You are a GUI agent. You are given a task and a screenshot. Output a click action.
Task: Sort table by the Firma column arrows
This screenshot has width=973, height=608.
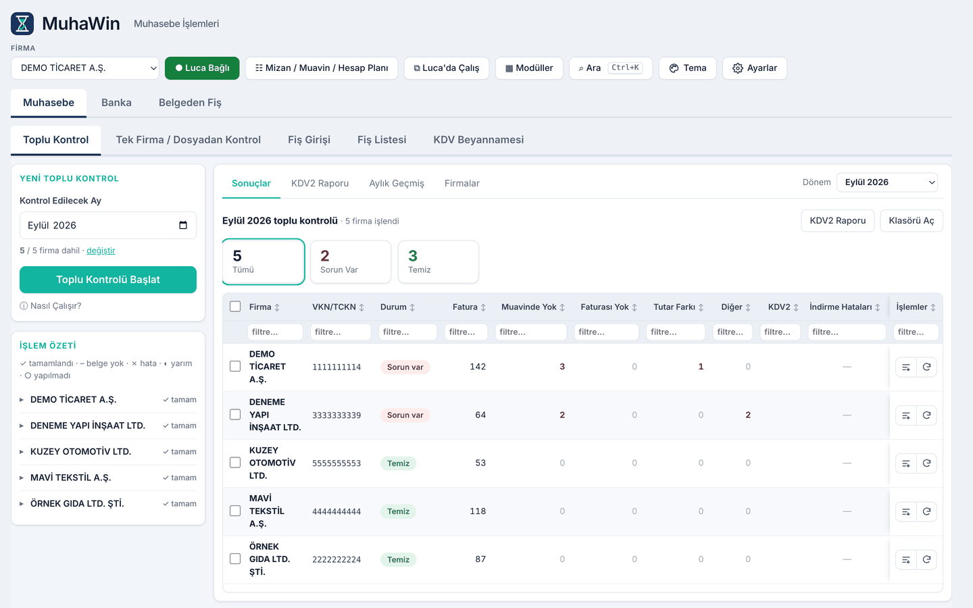tap(277, 307)
